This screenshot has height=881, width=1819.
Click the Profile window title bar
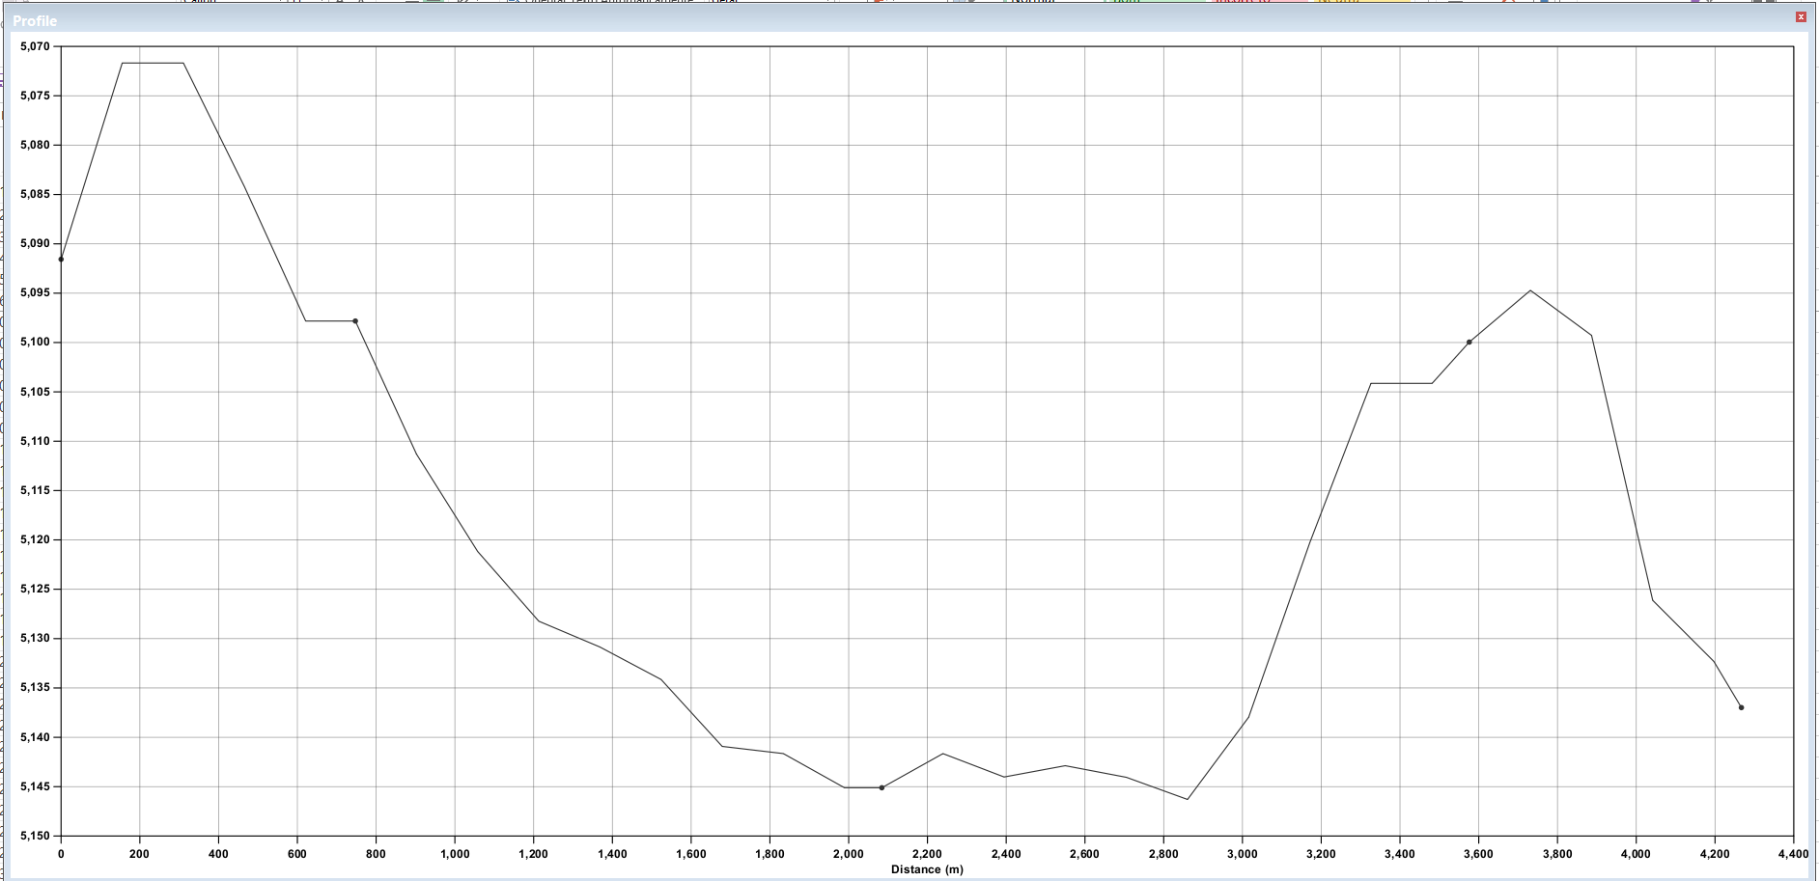(x=908, y=19)
